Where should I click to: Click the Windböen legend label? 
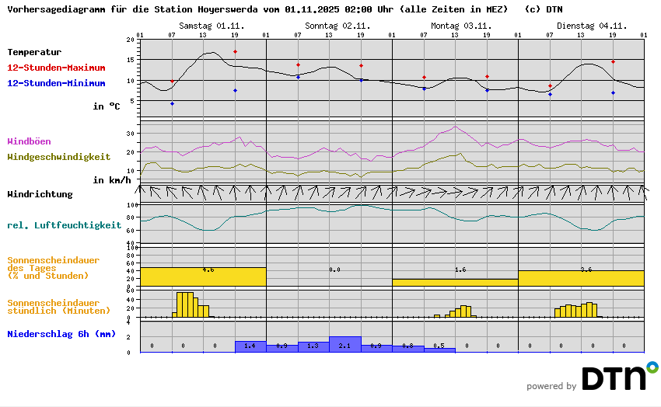(29, 141)
